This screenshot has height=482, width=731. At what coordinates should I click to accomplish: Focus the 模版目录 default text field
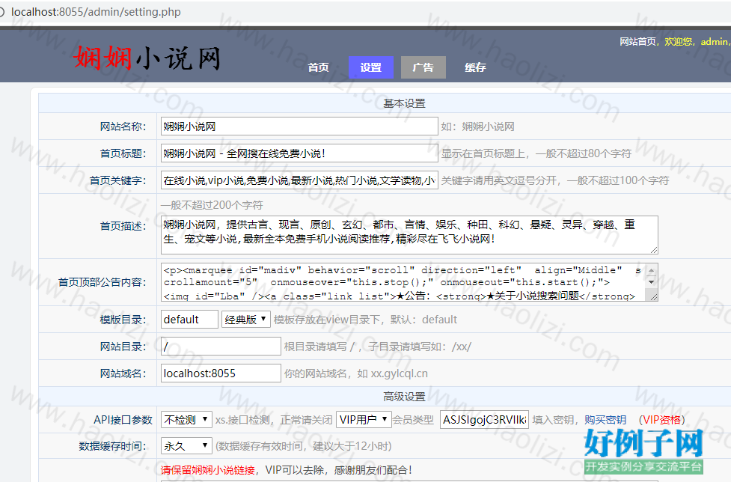coord(189,320)
